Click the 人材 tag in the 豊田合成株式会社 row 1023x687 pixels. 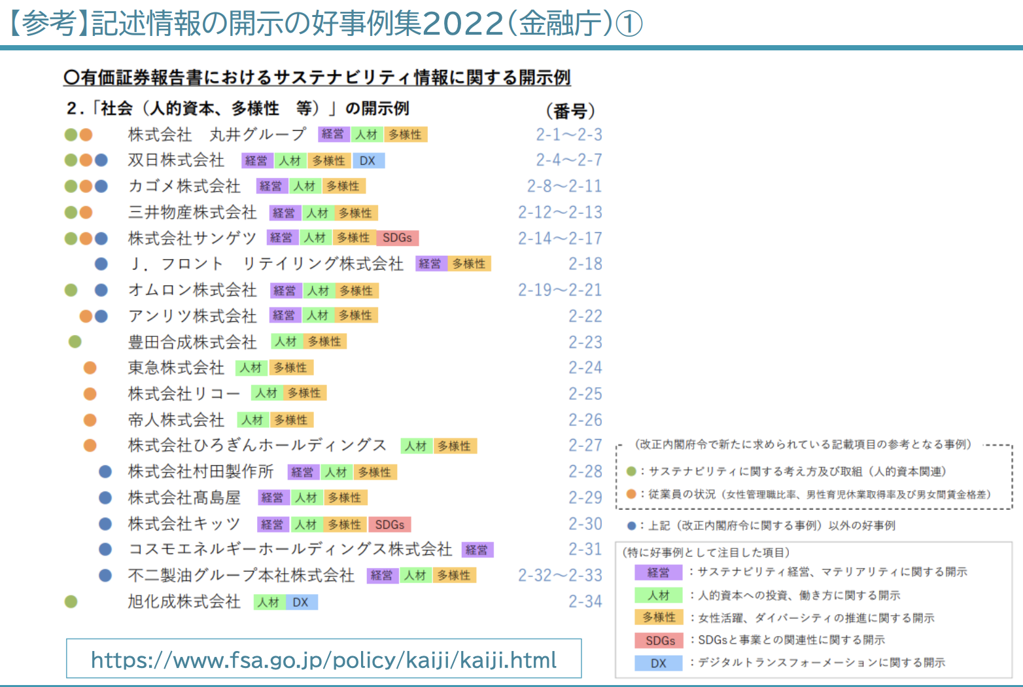pos(286,342)
